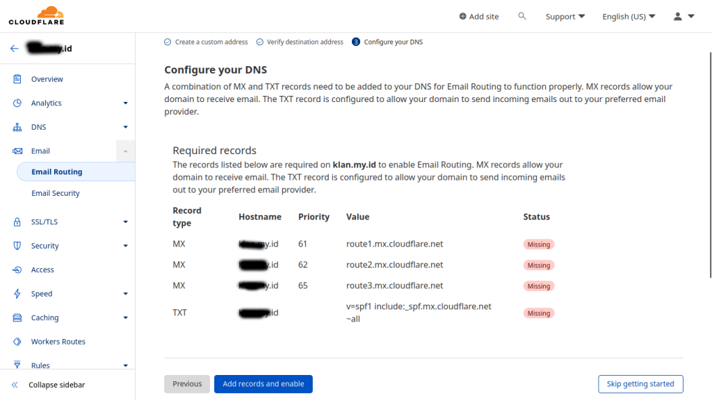Click the Analytics pie chart icon
The height and width of the screenshot is (400, 712).
coord(17,103)
